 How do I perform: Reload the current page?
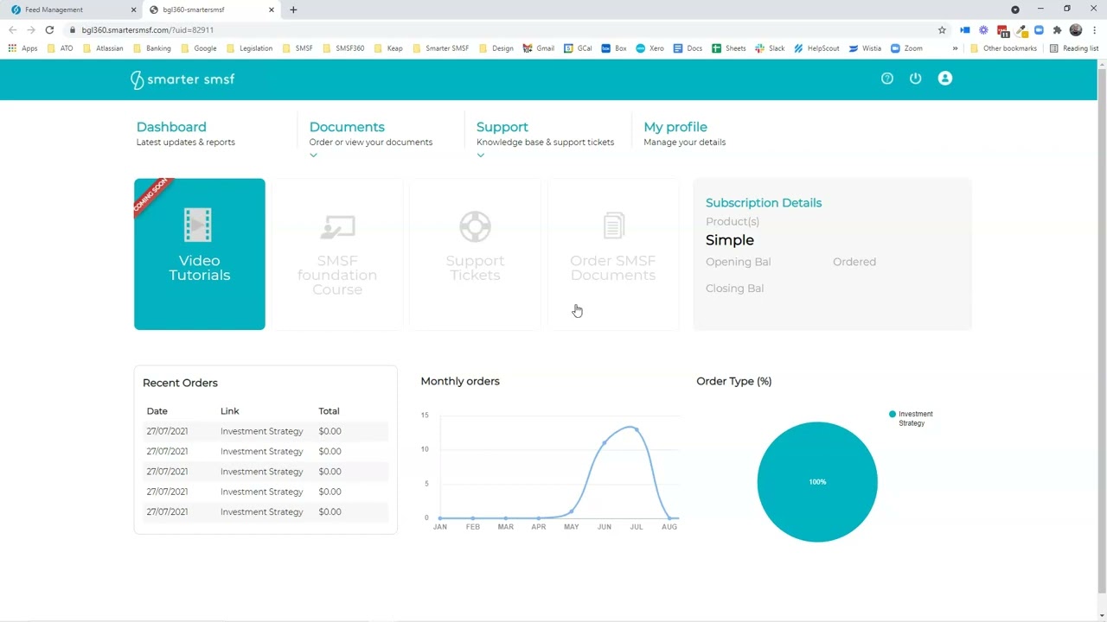49,29
